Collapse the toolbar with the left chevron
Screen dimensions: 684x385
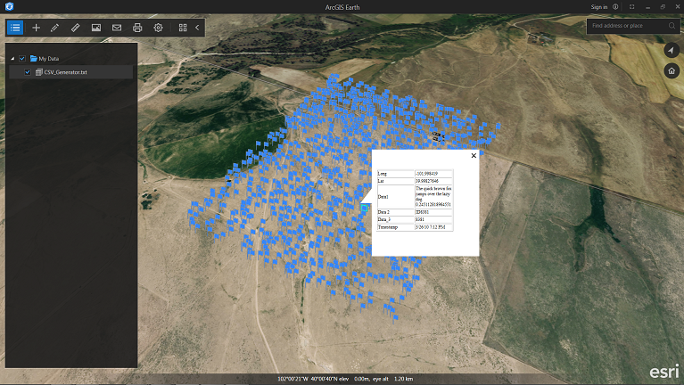click(x=197, y=28)
